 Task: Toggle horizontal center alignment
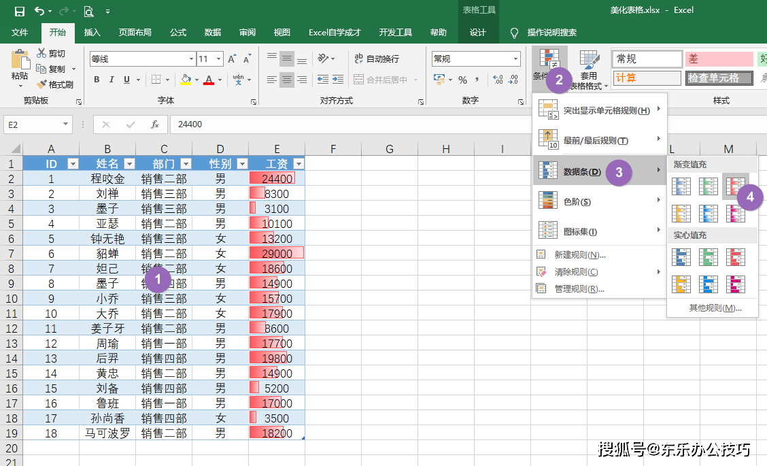click(287, 80)
